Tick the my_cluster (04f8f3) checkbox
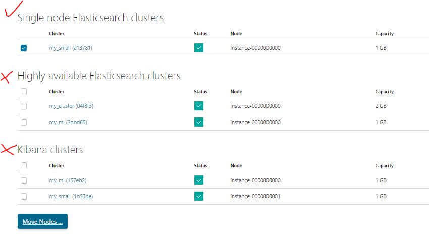Screen dimensions: 429x236 pyautogui.click(x=24, y=106)
